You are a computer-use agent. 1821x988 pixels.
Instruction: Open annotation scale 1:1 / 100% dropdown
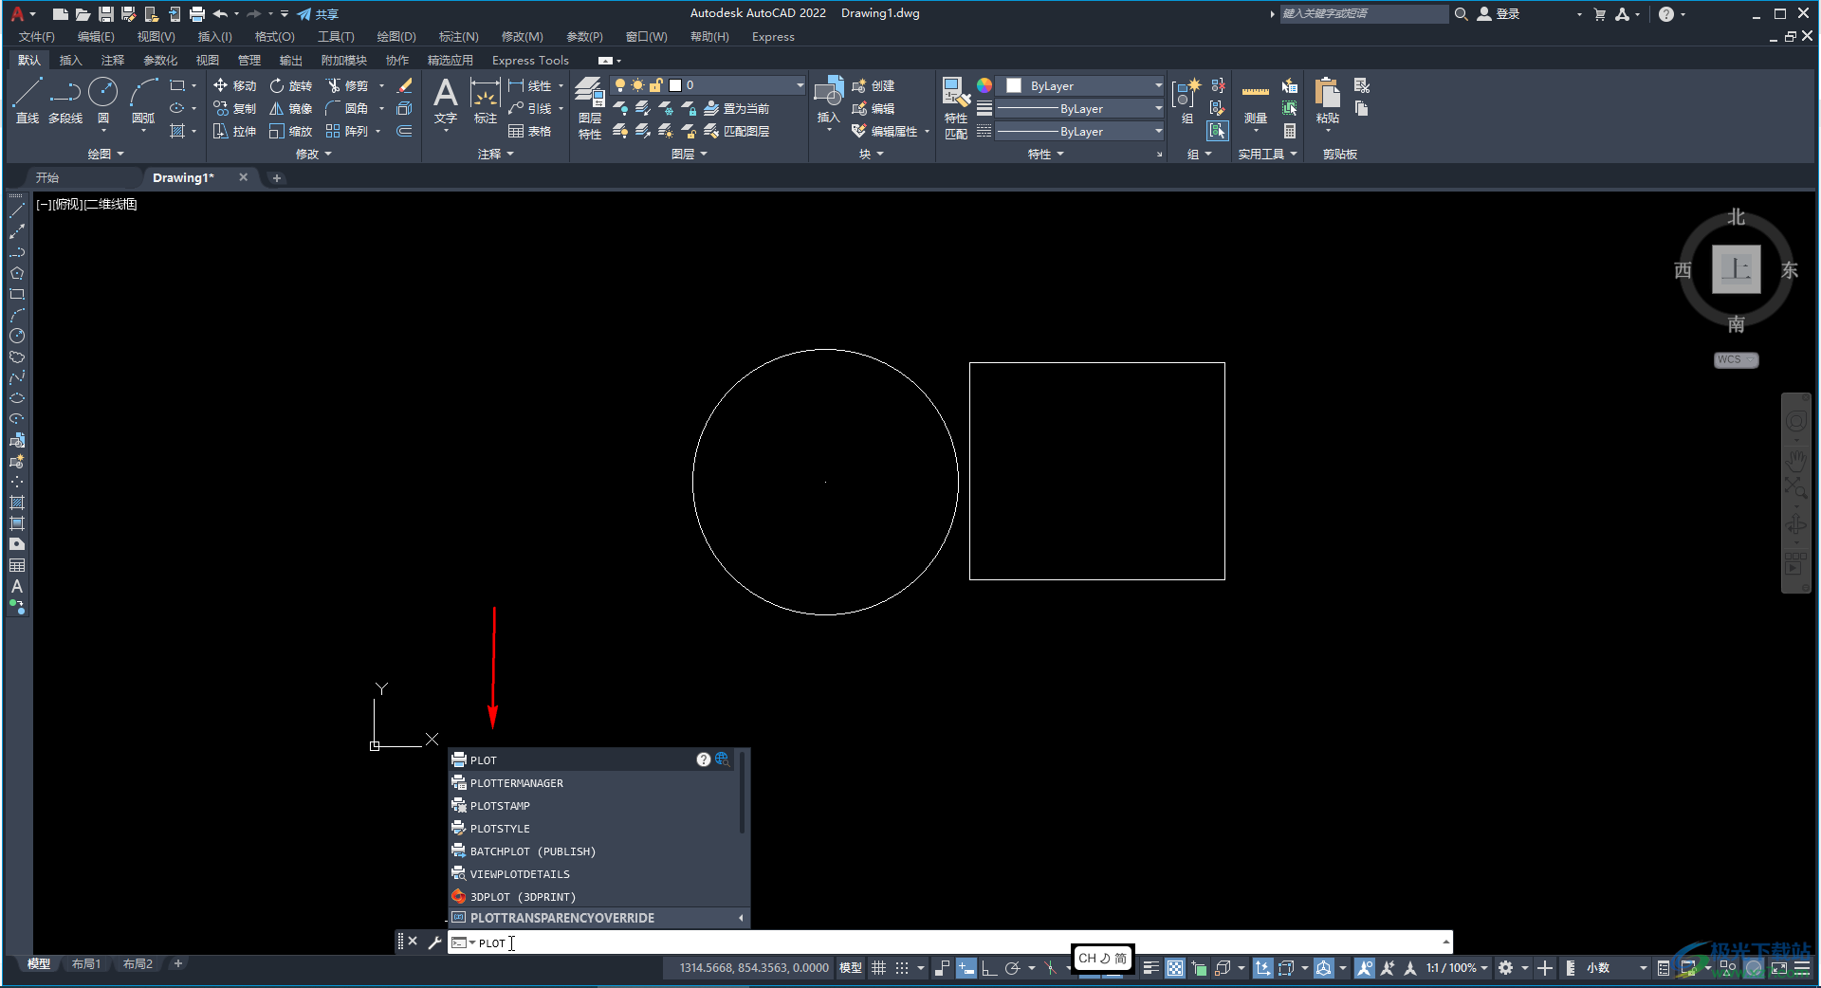point(1457,968)
